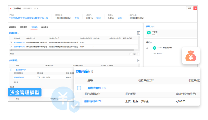Click the 返回 button
The image size is (208, 120).
click(189, 8)
